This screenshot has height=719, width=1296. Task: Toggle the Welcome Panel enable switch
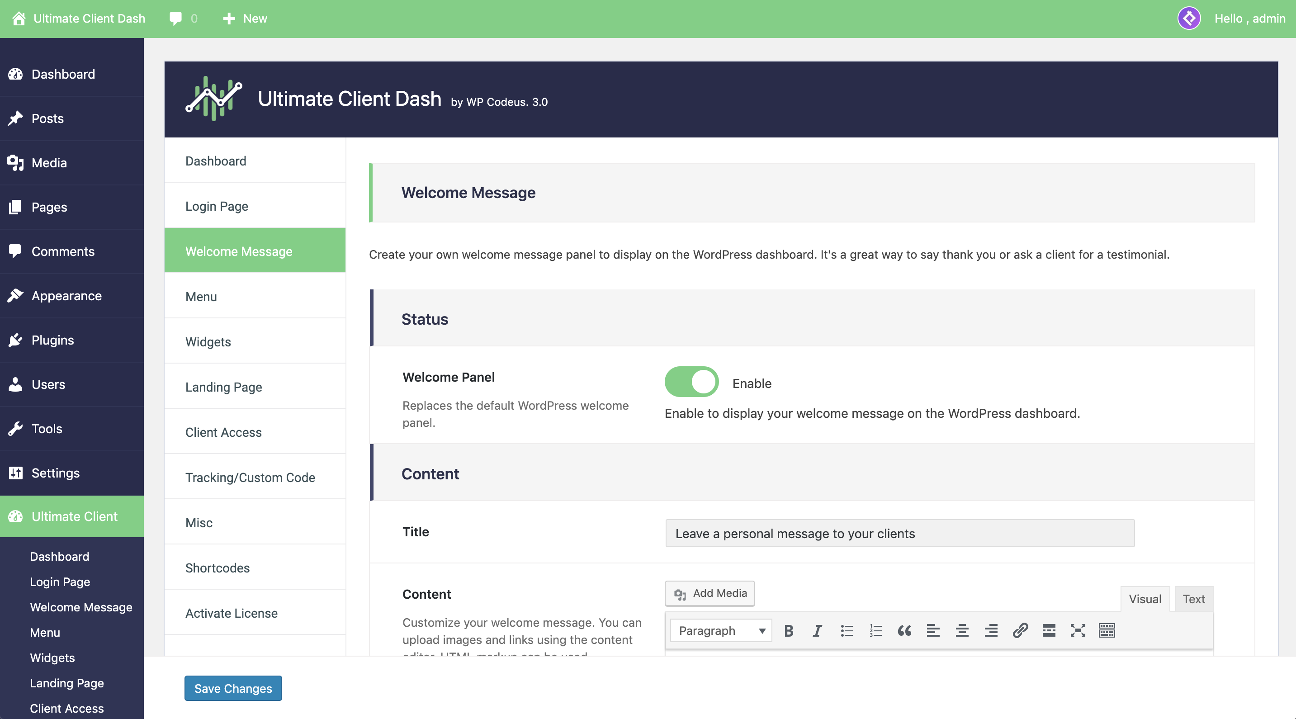click(691, 382)
